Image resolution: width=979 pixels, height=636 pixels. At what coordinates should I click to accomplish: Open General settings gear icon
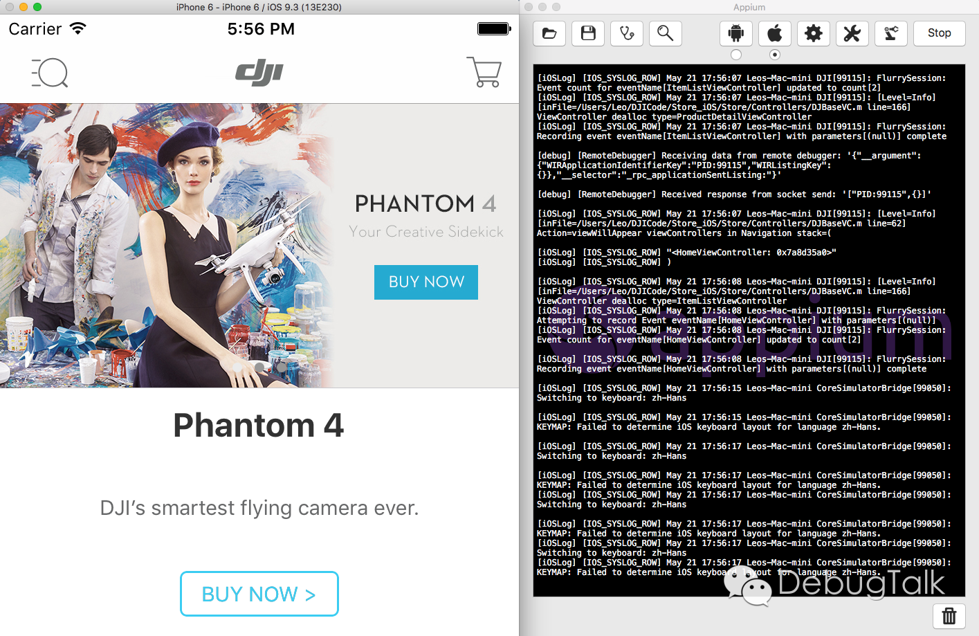click(814, 33)
